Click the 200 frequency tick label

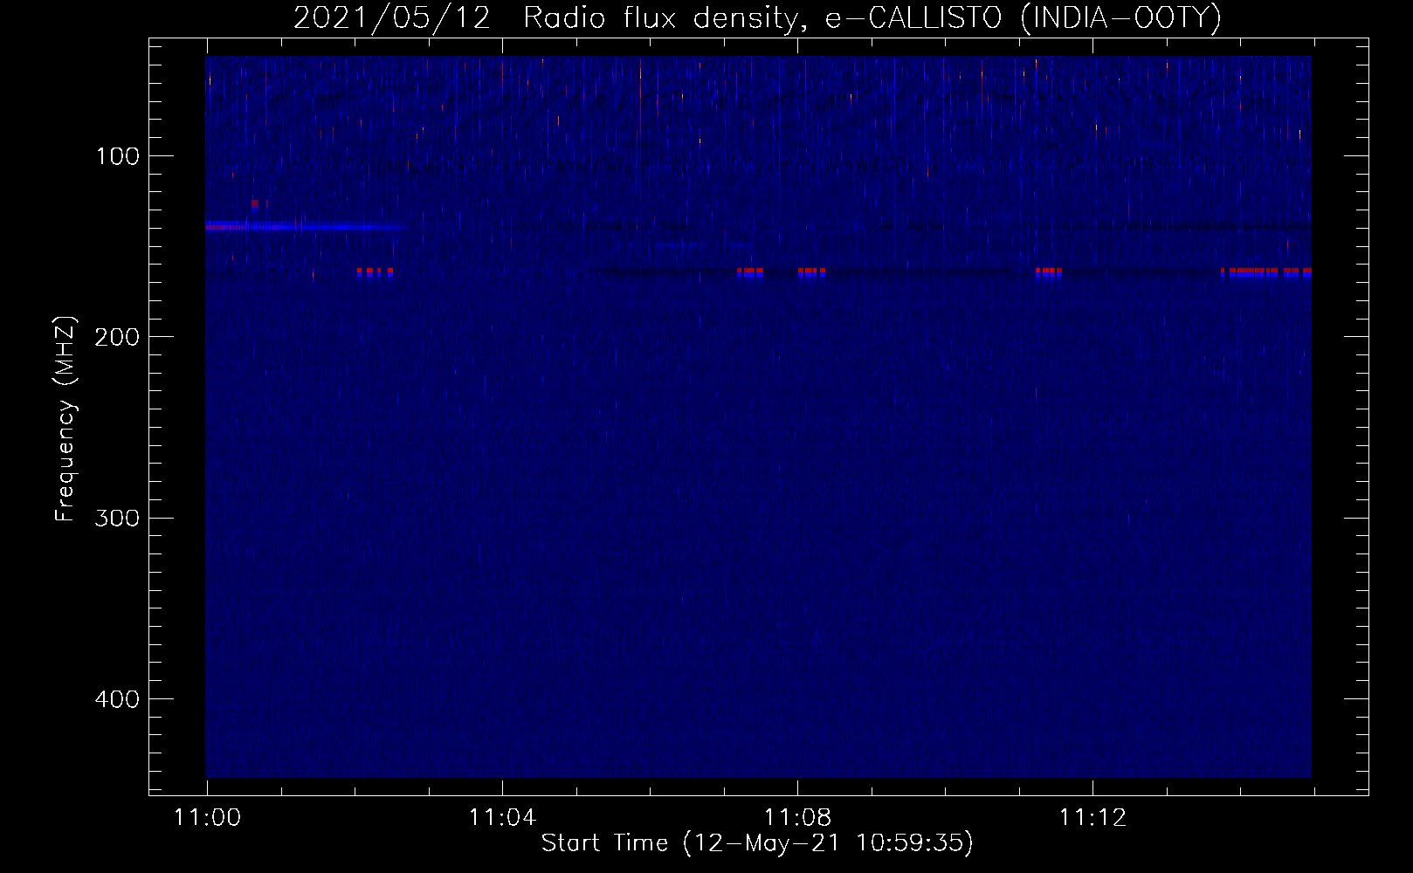(117, 337)
